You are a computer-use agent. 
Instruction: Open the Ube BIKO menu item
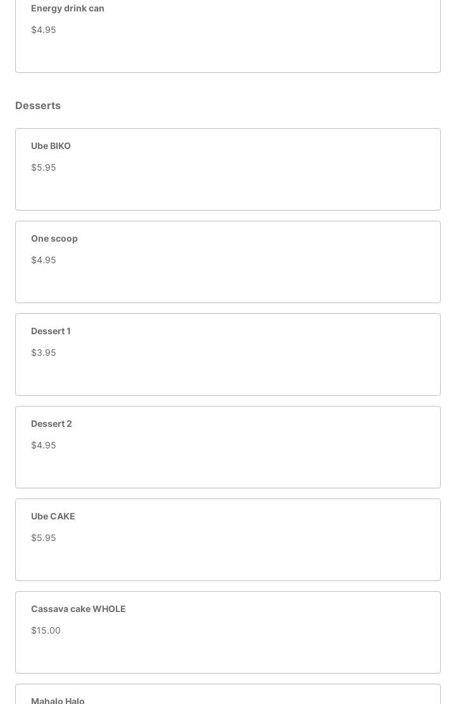(51, 146)
